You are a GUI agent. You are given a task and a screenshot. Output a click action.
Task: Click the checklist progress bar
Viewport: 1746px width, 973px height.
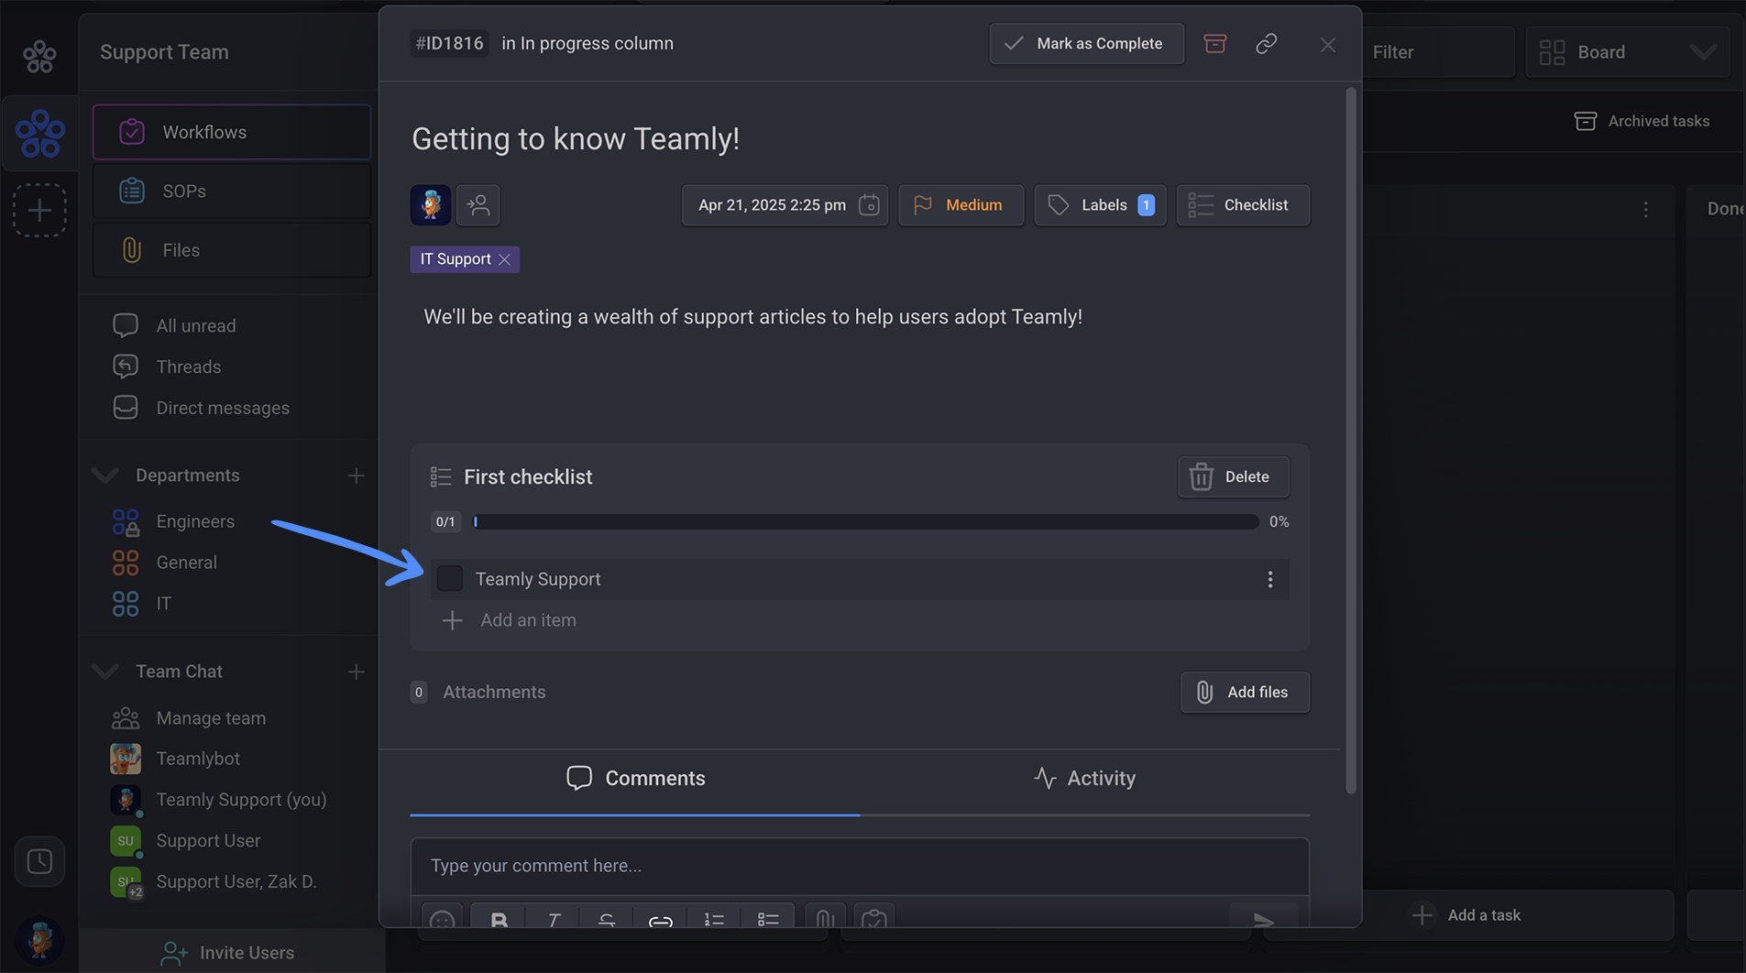tap(865, 521)
